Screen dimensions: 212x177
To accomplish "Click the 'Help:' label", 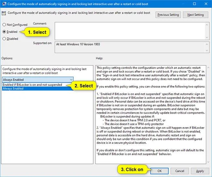I will coord(99,58).
